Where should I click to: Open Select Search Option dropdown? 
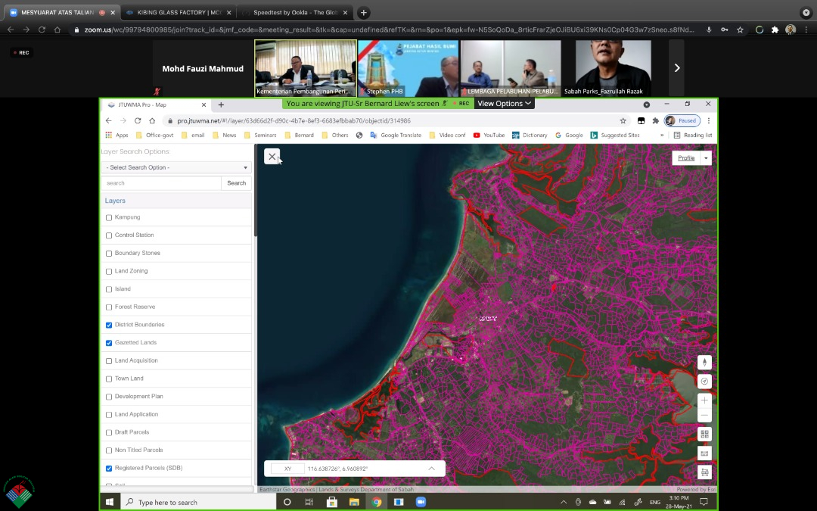[176, 167]
